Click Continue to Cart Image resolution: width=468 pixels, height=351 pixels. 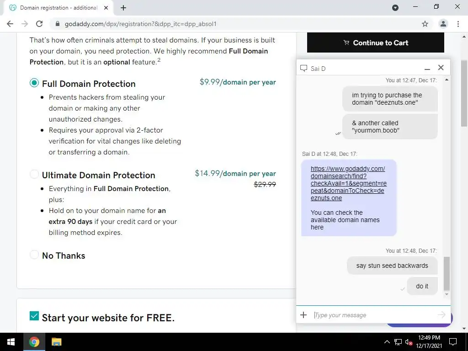point(376,43)
